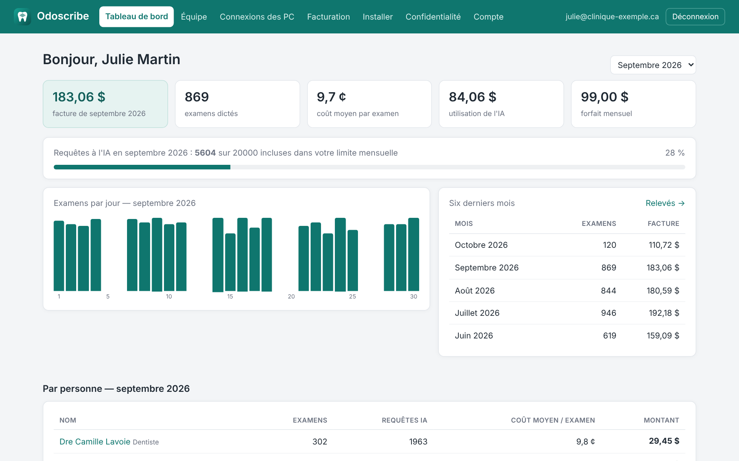Click the Septembre 2026 table row
739x461 pixels.
click(567, 268)
